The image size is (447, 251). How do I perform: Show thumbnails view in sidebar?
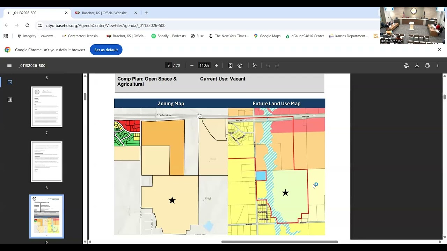pyautogui.click(x=10, y=82)
